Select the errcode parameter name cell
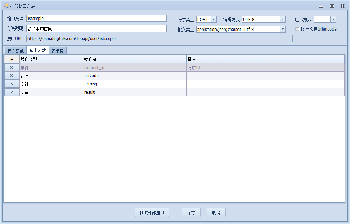This screenshot has width=350, height=224. (x=135, y=76)
